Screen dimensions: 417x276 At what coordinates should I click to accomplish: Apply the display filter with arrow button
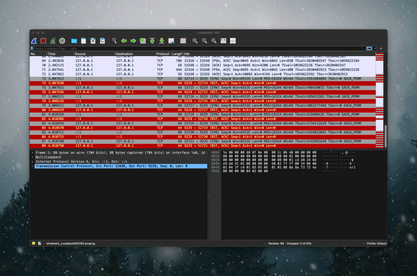click(369, 48)
